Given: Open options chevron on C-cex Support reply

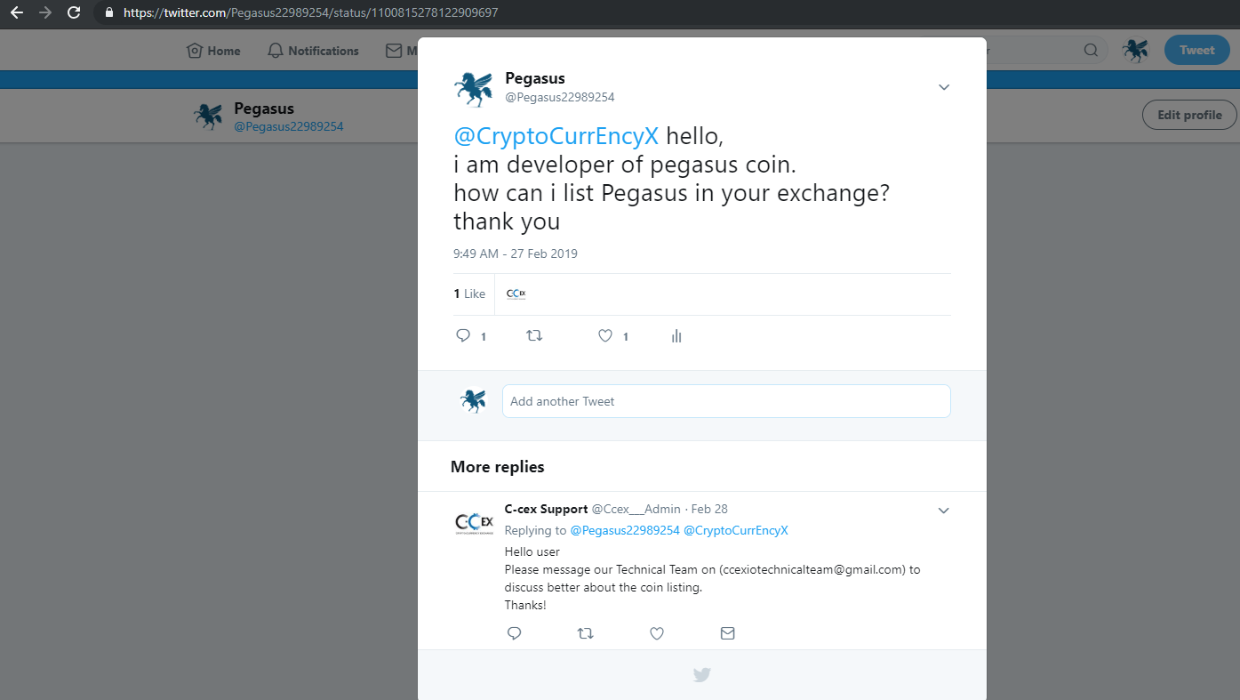Looking at the screenshot, I should click(x=944, y=511).
